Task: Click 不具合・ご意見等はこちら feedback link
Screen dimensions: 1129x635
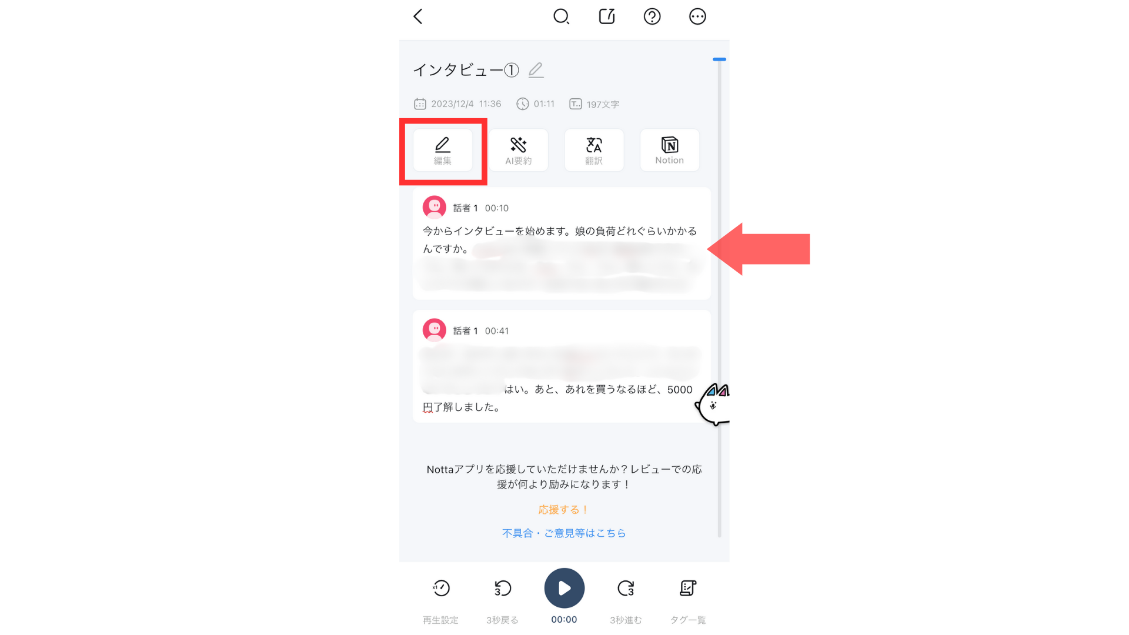Action: 564,533
